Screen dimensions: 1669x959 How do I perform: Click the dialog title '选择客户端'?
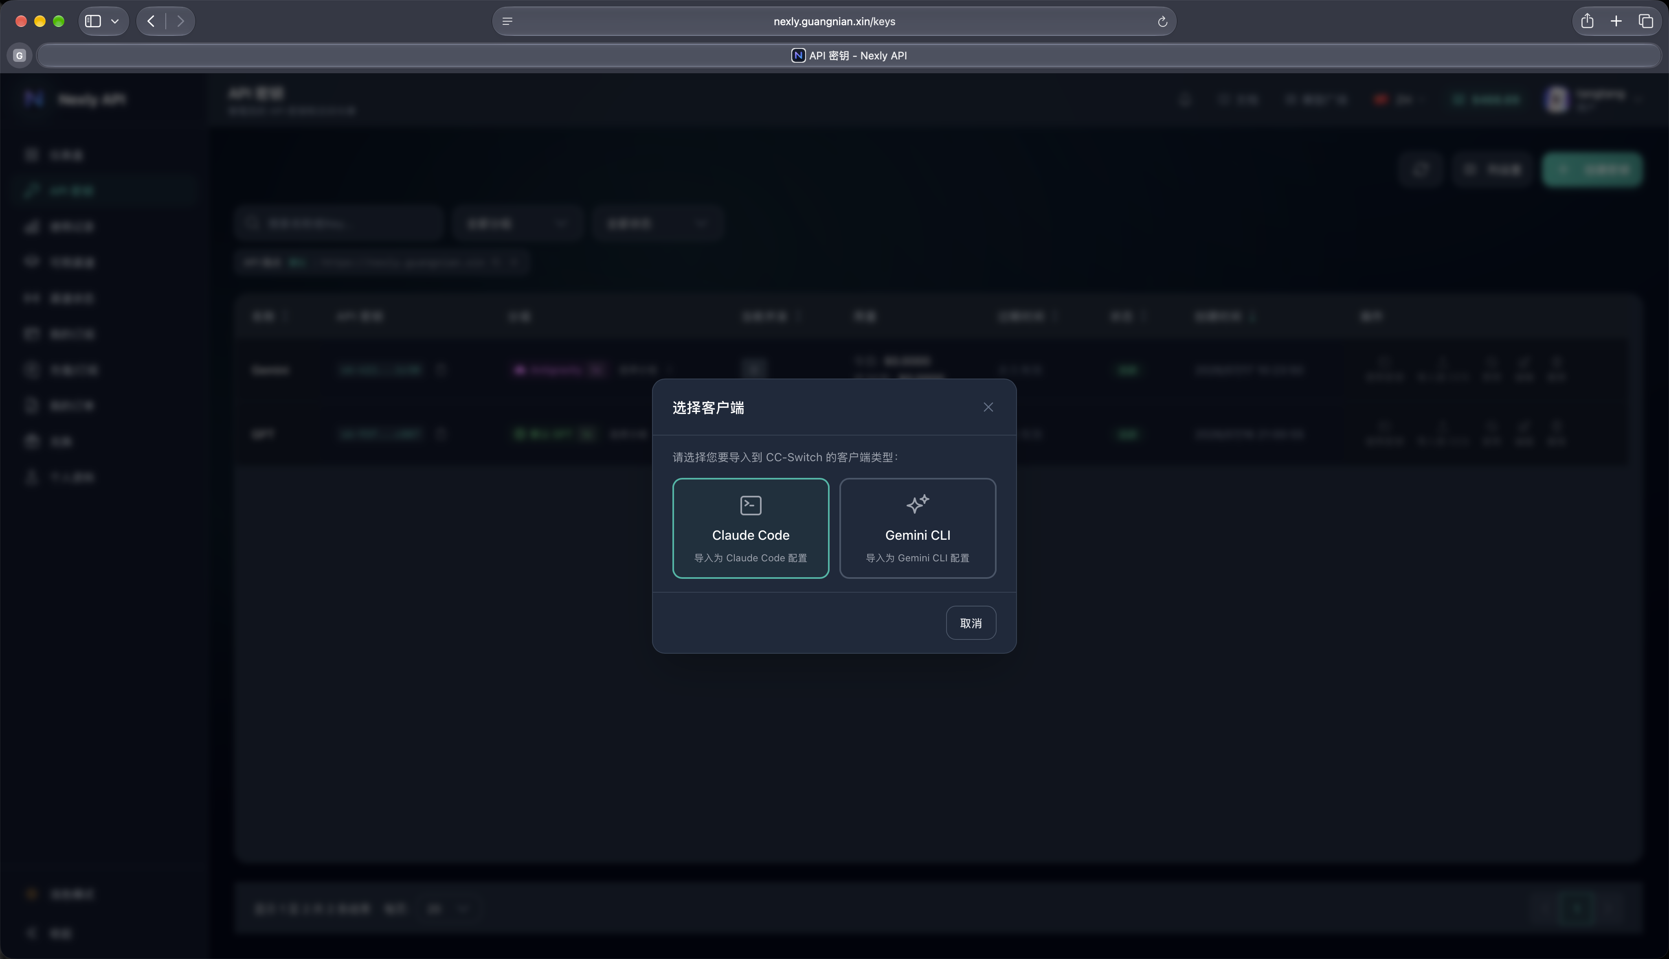pos(708,408)
